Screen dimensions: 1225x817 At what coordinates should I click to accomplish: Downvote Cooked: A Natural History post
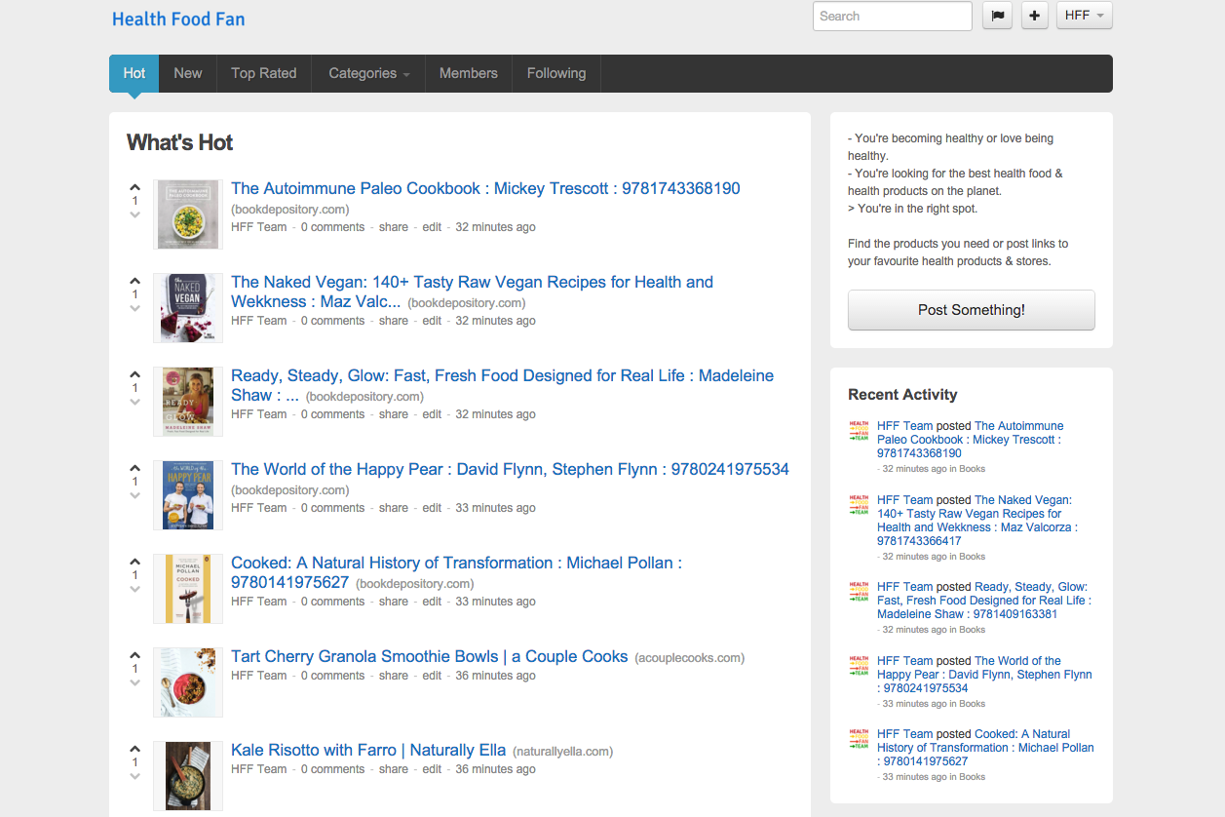[x=135, y=589]
